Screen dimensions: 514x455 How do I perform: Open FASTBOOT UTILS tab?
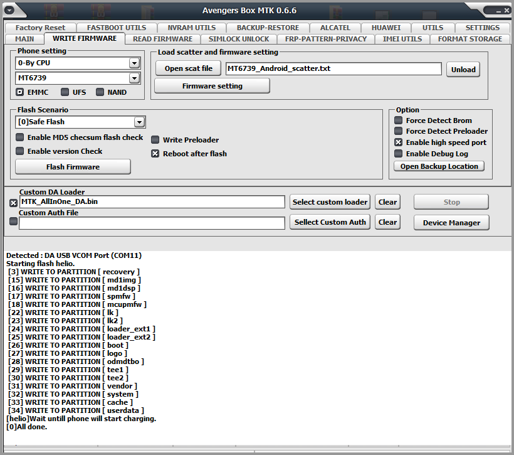[x=117, y=28]
